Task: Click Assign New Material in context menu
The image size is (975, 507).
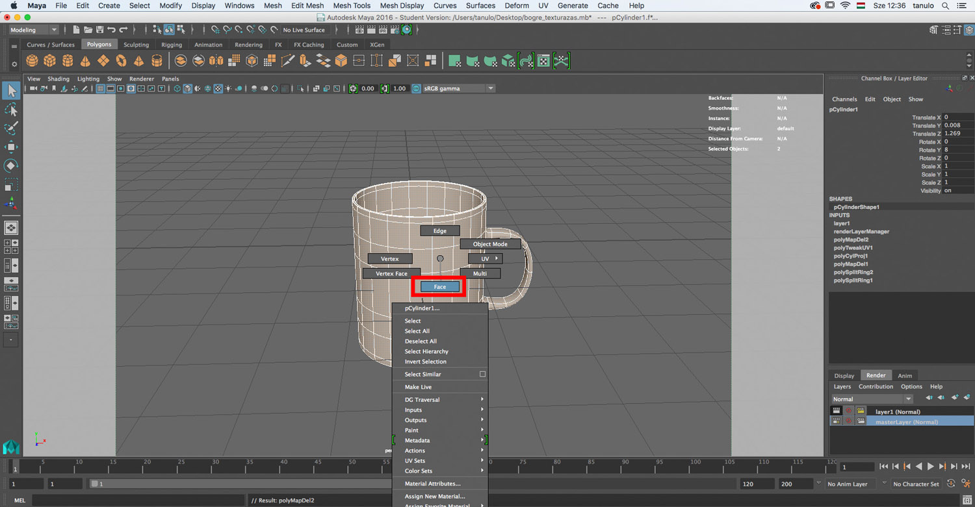Action: (434, 496)
